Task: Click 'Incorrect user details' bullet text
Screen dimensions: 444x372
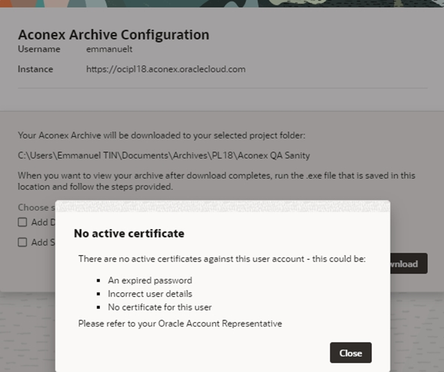Action: click(x=150, y=293)
